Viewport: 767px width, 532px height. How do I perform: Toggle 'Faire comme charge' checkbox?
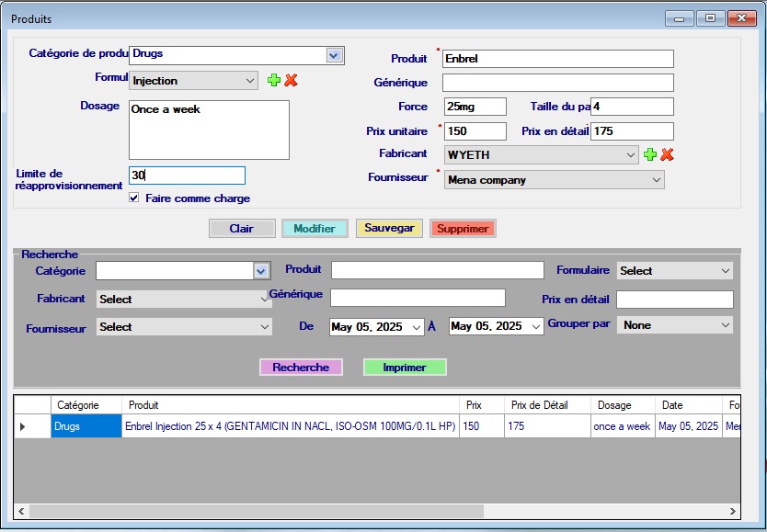pyautogui.click(x=134, y=198)
